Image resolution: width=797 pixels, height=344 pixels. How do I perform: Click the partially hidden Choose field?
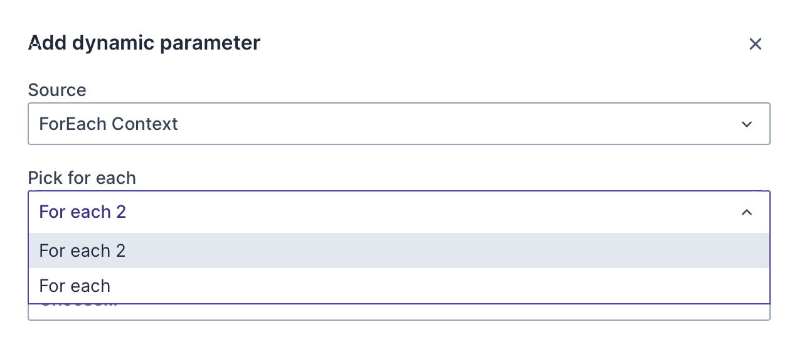click(x=398, y=312)
